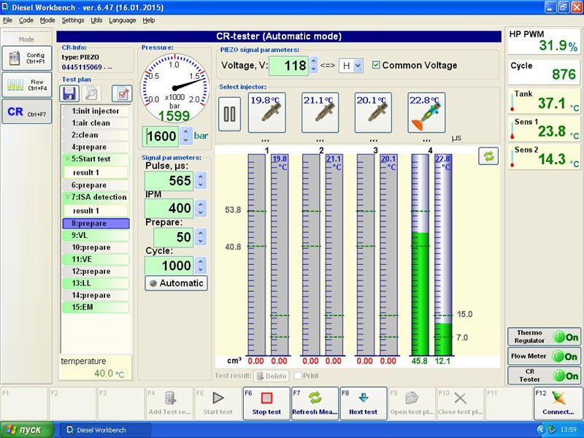Click the Start test F5 button
The height and width of the screenshot is (438, 584).
[218, 404]
